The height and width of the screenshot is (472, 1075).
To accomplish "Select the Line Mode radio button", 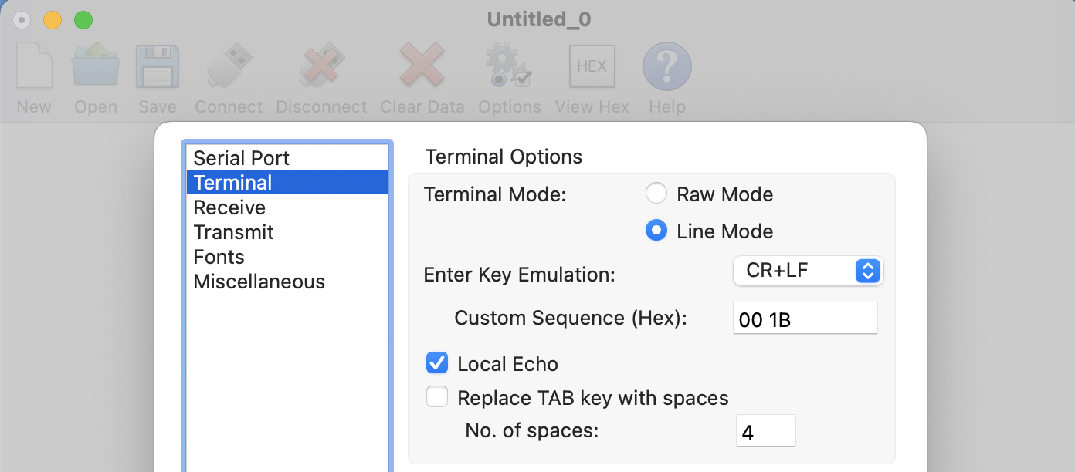I will [x=656, y=231].
